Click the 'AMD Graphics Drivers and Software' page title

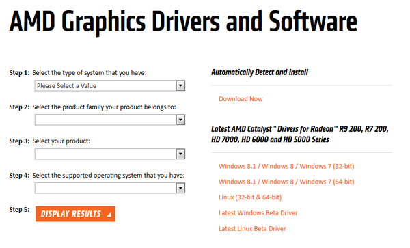click(x=183, y=23)
